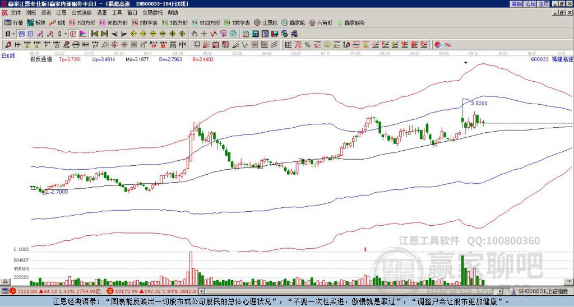Viewport: 574px width, 307px height.
Task: Click the Md=3.1877 indicator value
Action: 137,59
